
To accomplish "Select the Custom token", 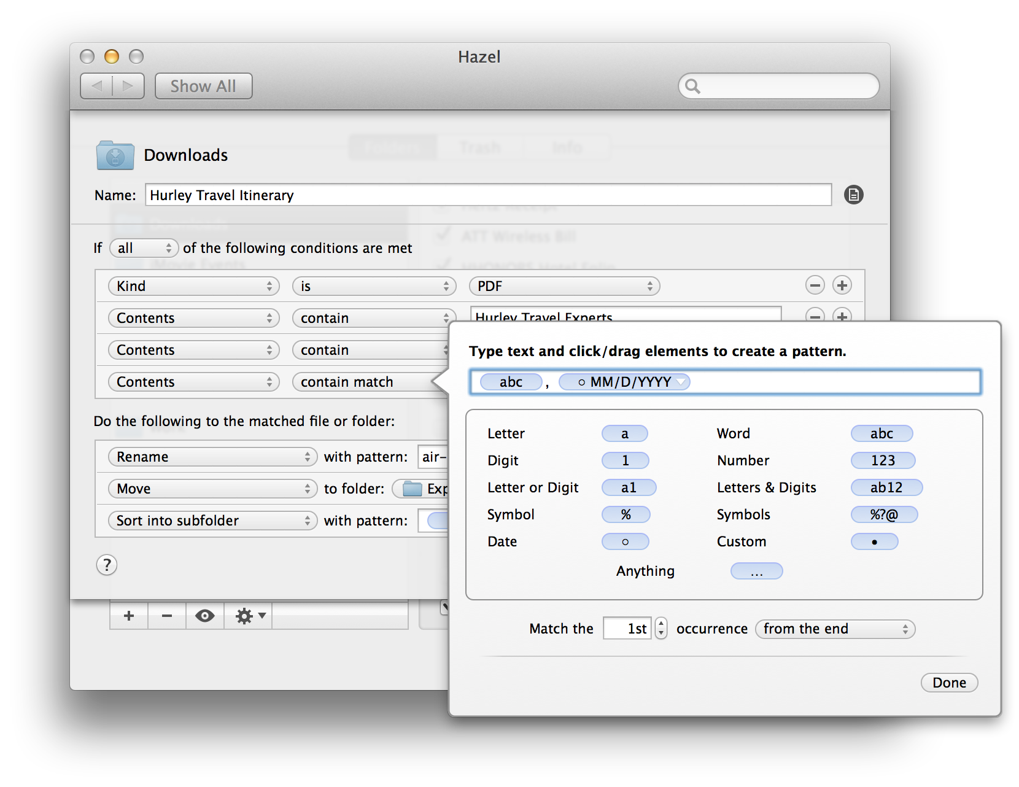I will click(875, 541).
